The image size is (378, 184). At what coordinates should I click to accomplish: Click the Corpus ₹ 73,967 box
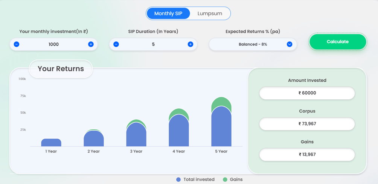pyautogui.click(x=307, y=124)
